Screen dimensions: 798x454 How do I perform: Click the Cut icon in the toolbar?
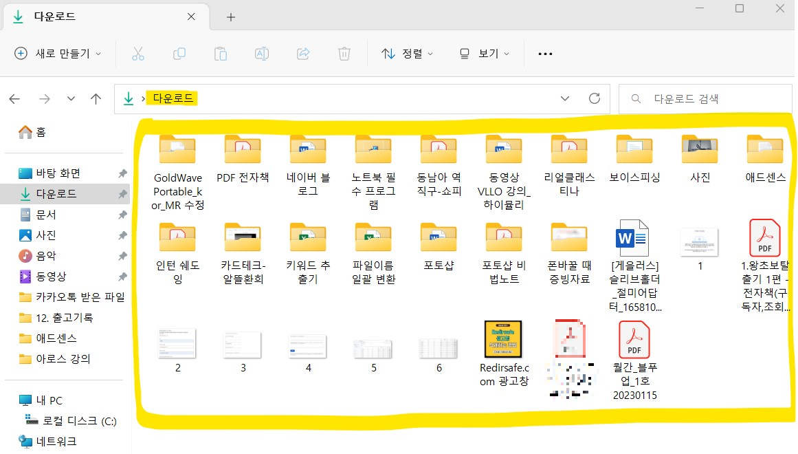pos(138,53)
